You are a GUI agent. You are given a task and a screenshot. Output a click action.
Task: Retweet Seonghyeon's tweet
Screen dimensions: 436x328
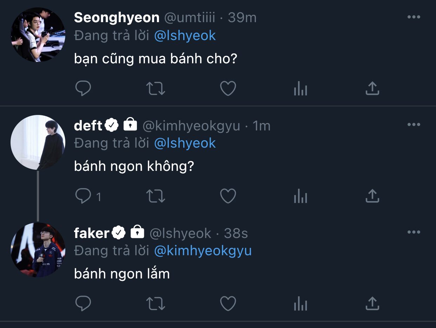tap(156, 89)
